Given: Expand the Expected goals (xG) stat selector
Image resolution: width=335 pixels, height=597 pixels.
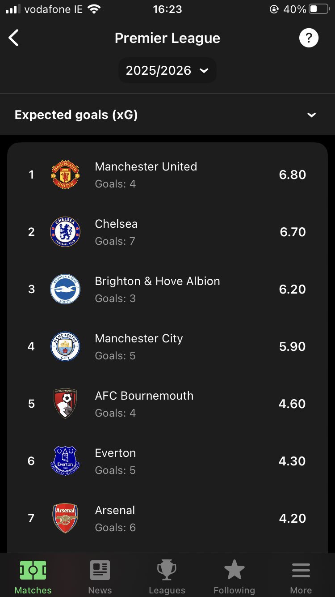Looking at the screenshot, I should click(76, 115).
